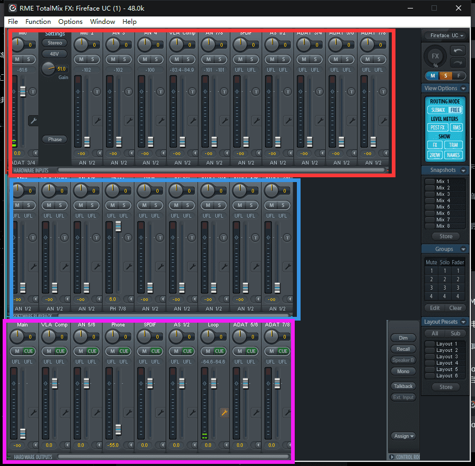Mute the AN 3 hardware input channel
The width and height of the screenshot is (475, 466).
112,59
